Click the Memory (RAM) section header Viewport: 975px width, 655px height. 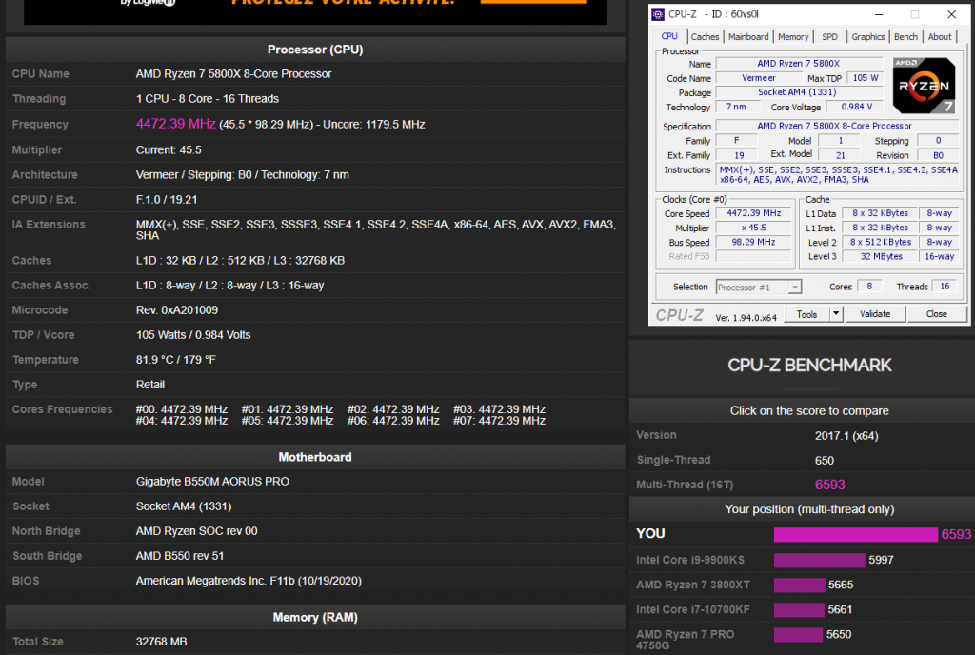315,618
